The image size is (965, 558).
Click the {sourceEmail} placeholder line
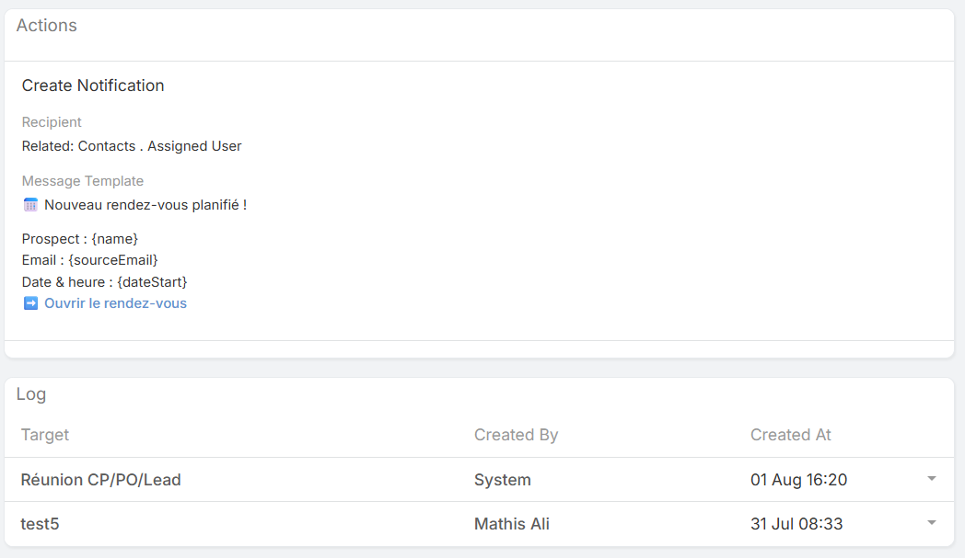(x=90, y=260)
